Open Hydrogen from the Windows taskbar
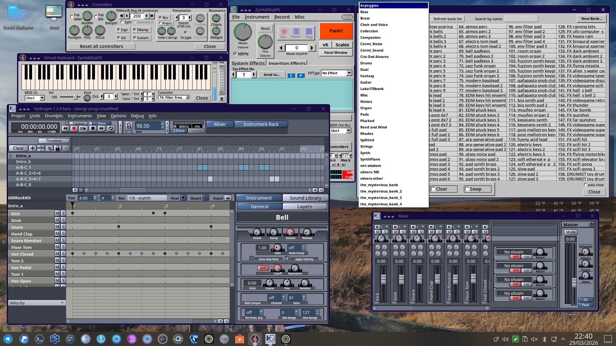This screenshot has width=616, height=346. pyautogui.click(x=270, y=339)
